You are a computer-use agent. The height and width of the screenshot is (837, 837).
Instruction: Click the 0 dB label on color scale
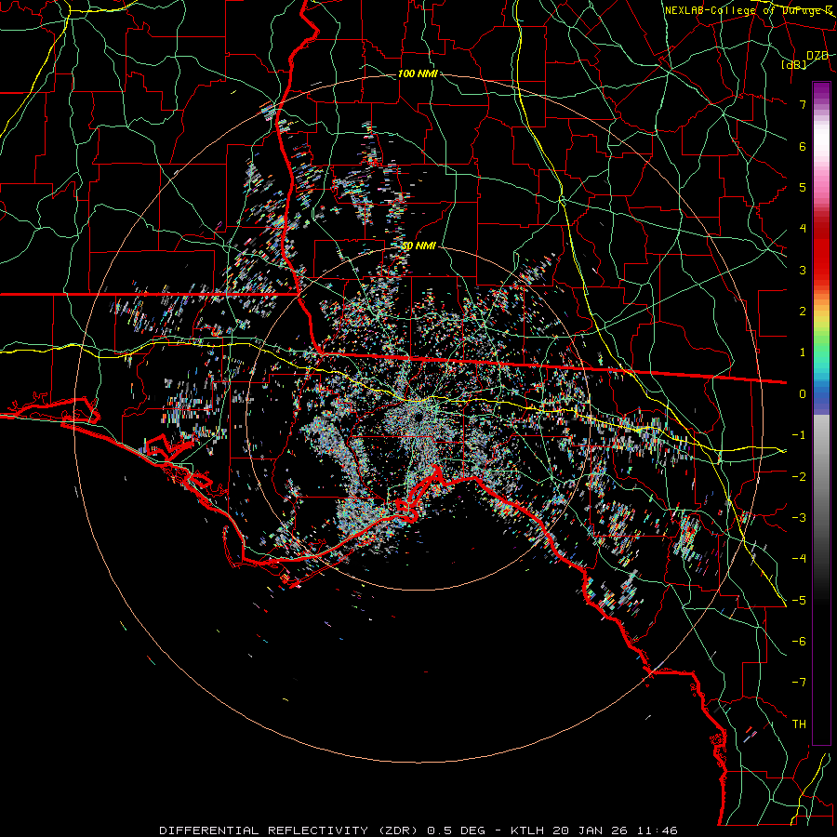(803, 394)
